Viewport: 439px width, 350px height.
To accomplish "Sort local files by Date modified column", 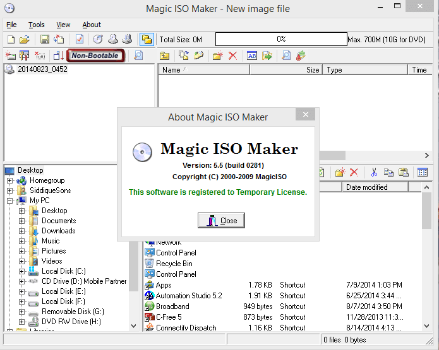I will [x=375, y=187].
